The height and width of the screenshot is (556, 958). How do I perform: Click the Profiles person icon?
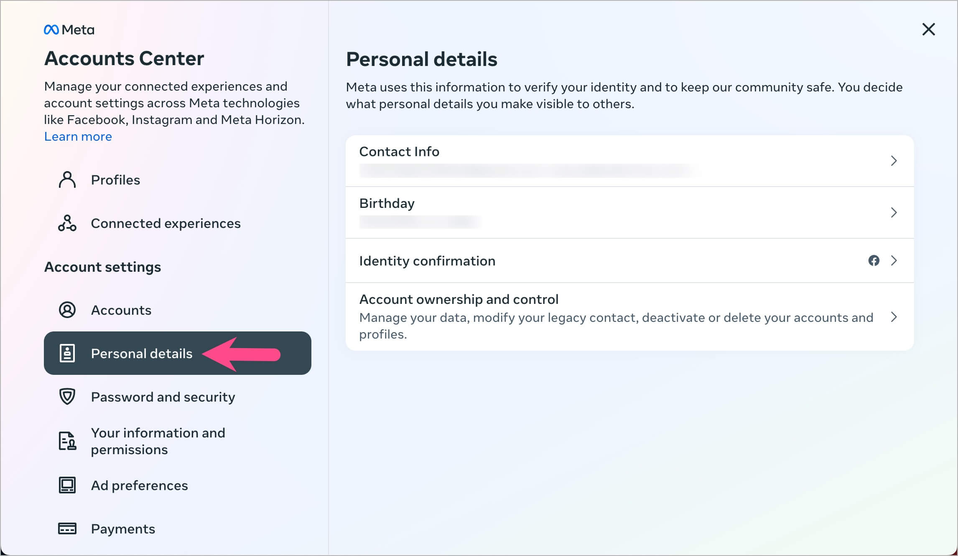click(67, 180)
